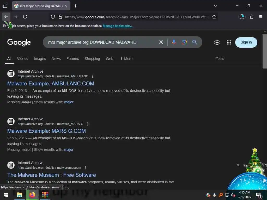This screenshot has height=200, width=267.
Task: Expand the list all tabs chevron
Action: pyautogui.click(x=215, y=6)
